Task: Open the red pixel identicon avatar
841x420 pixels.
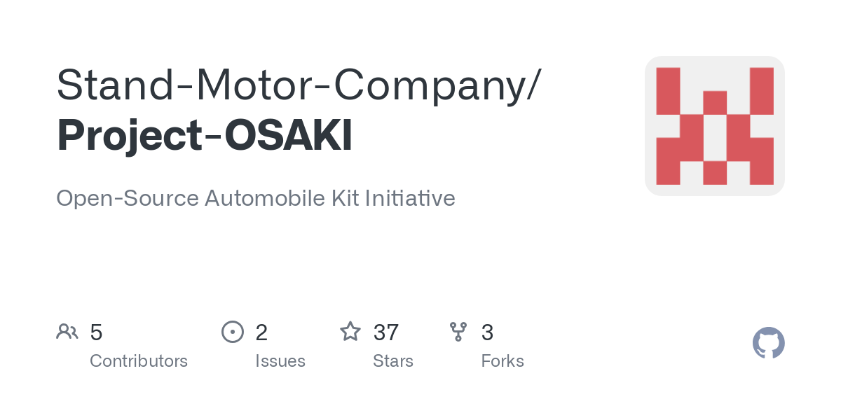Action: [715, 126]
